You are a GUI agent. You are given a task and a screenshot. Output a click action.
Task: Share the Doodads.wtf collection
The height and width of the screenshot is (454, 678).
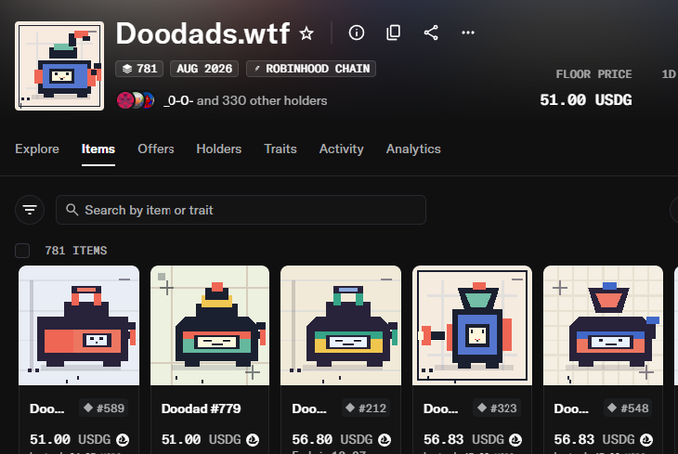tap(431, 33)
